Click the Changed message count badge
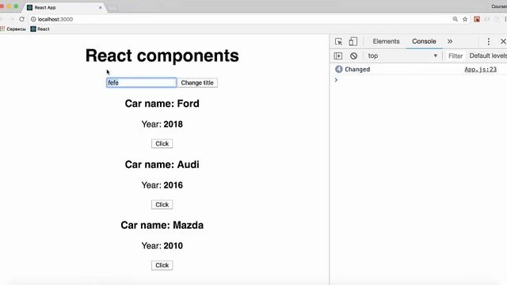The height and width of the screenshot is (285, 507). click(338, 69)
